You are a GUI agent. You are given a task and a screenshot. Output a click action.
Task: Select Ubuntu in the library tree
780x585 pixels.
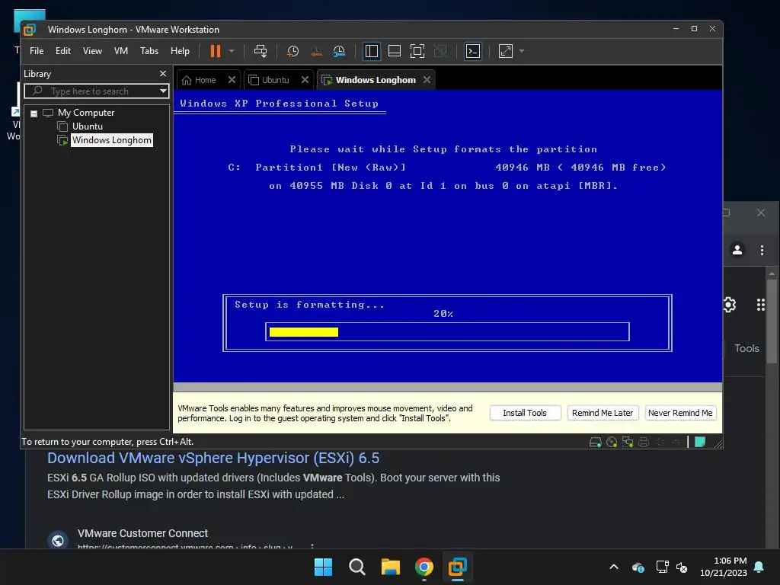(x=88, y=126)
